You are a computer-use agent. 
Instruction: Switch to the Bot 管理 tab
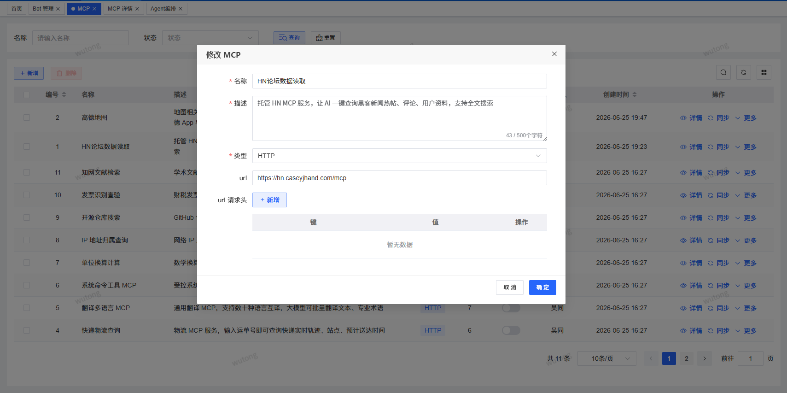(43, 9)
